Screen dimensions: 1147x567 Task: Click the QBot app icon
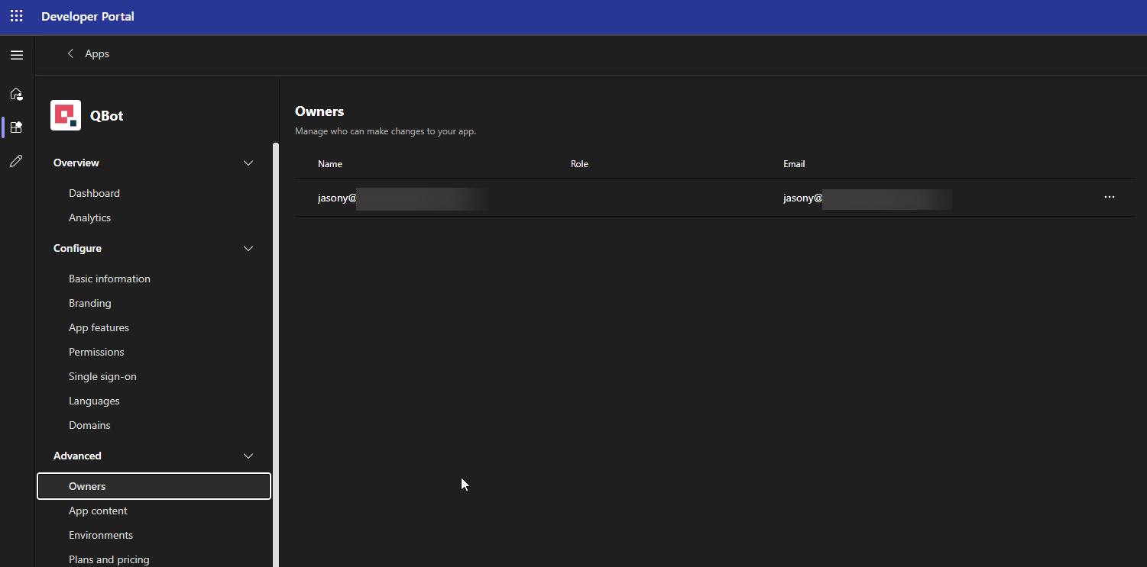pyautogui.click(x=66, y=114)
